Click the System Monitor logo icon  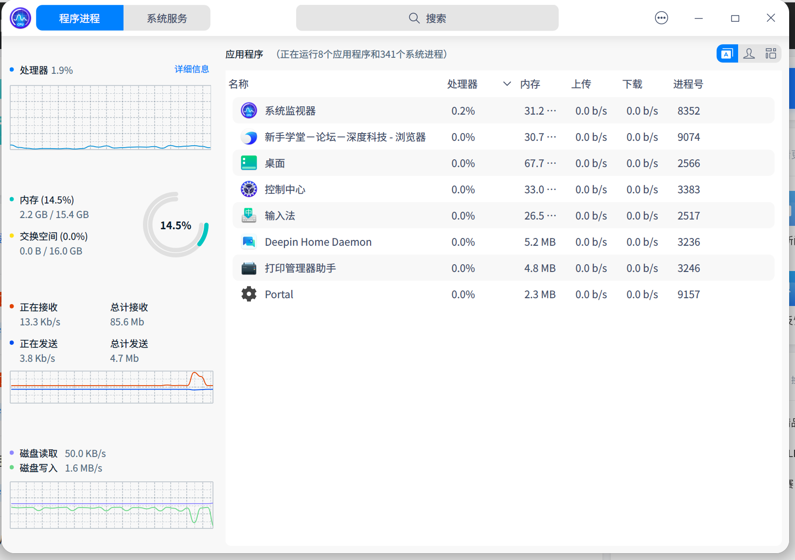point(20,17)
